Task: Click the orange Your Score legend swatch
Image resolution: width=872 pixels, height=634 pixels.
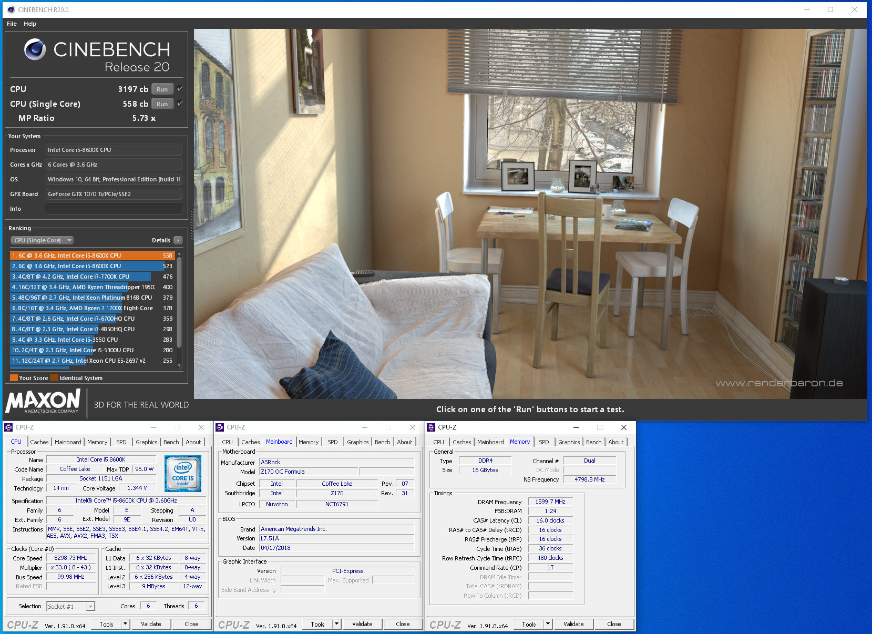Action: pos(14,377)
